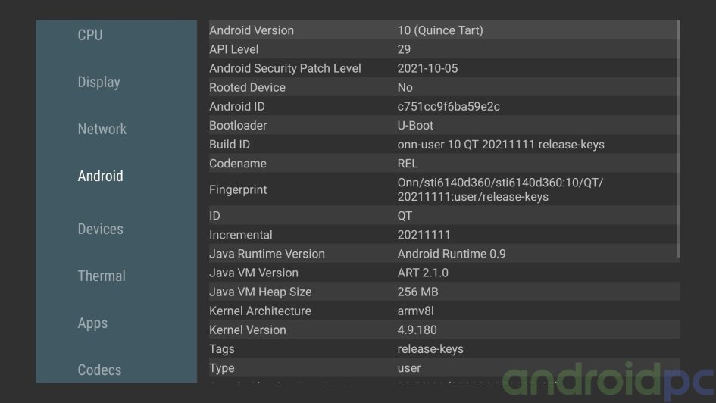The height and width of the screenshot is (403, 716).
Task: Click the Fingerprint row value
Action: pos(500,189)
